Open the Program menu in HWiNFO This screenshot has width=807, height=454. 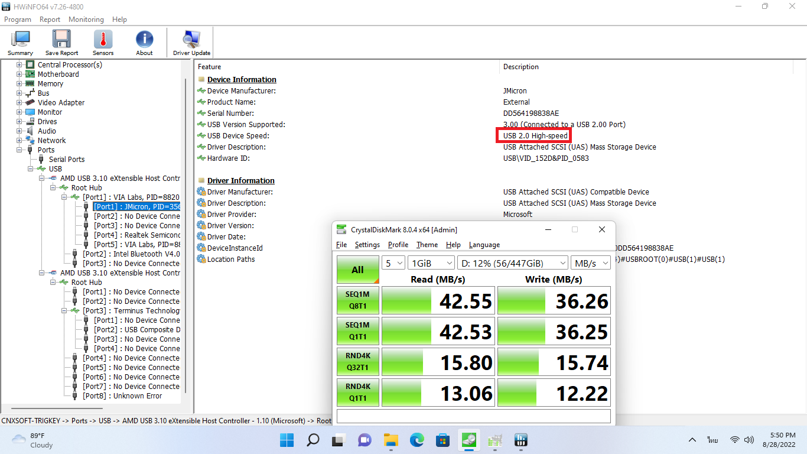pos(18,20)
